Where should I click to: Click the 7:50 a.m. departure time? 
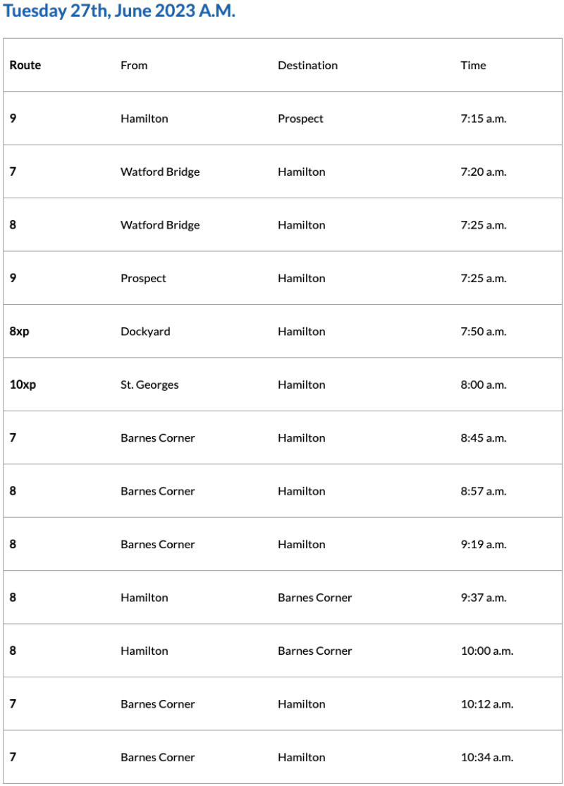(x=483, y=331)
